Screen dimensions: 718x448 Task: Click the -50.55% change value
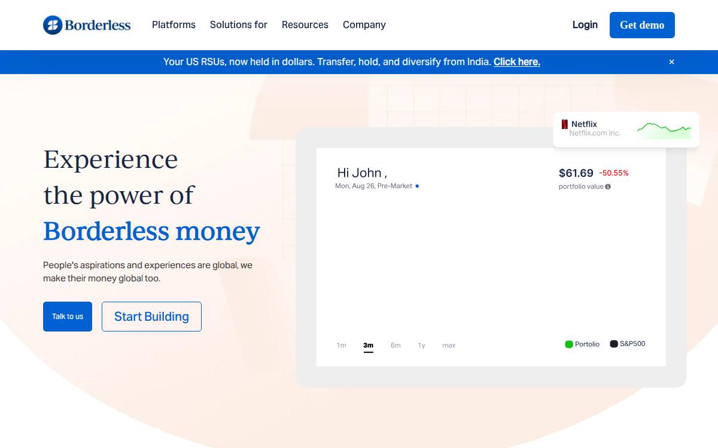[x=614, y=173]
